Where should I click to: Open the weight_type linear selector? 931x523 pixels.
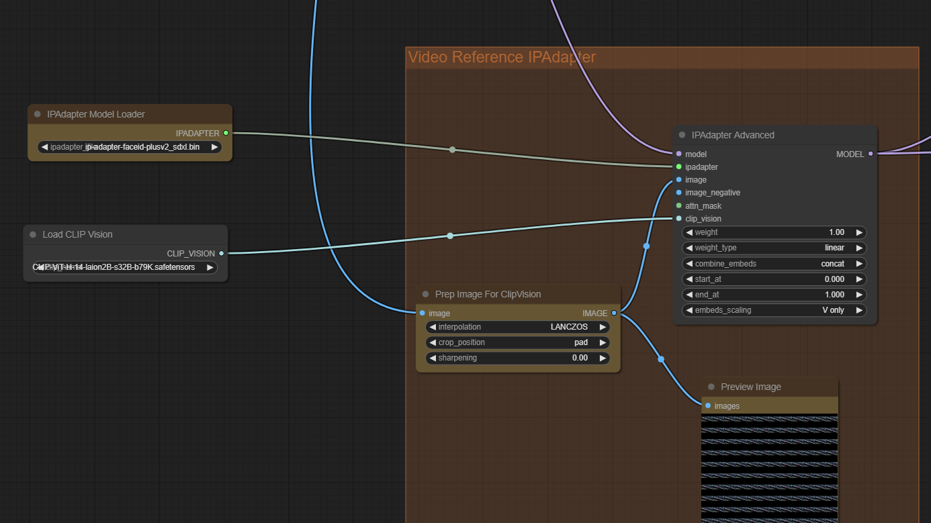point(774,248)
